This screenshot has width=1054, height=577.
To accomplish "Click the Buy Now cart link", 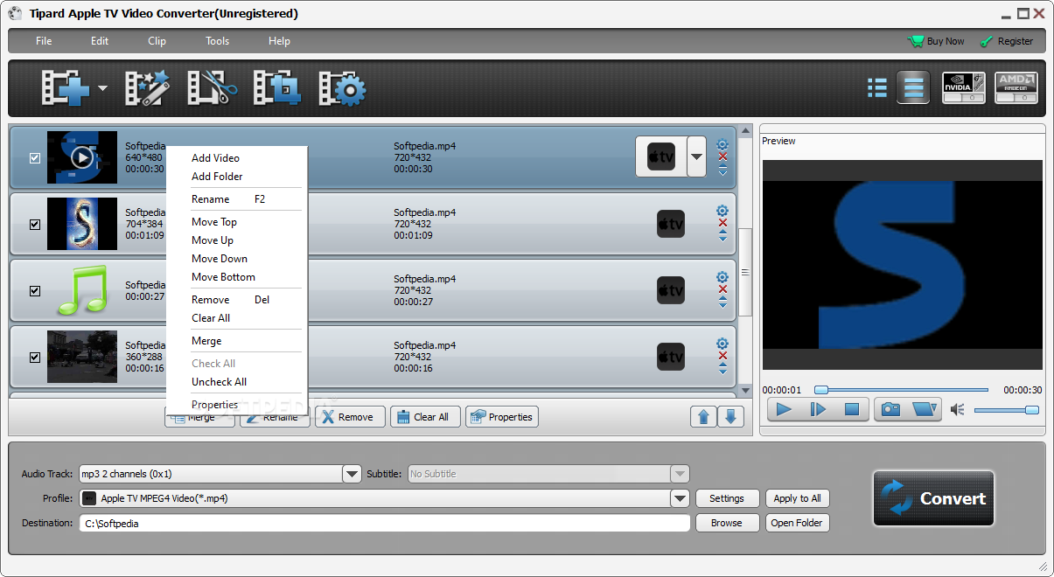I will click(936, 41).
